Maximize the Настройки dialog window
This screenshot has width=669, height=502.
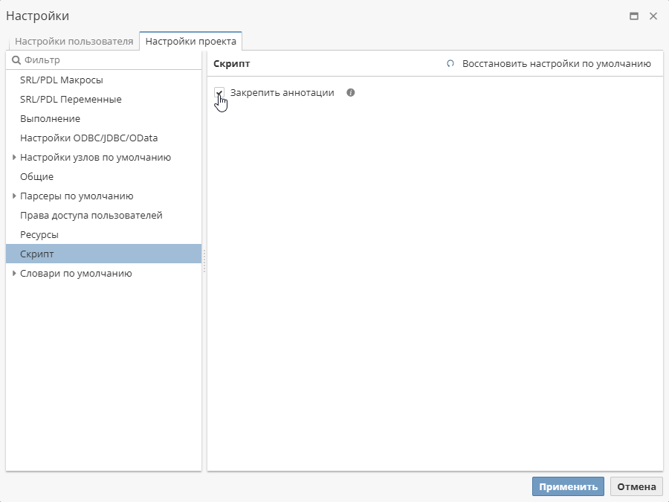(x=634, y=16)
